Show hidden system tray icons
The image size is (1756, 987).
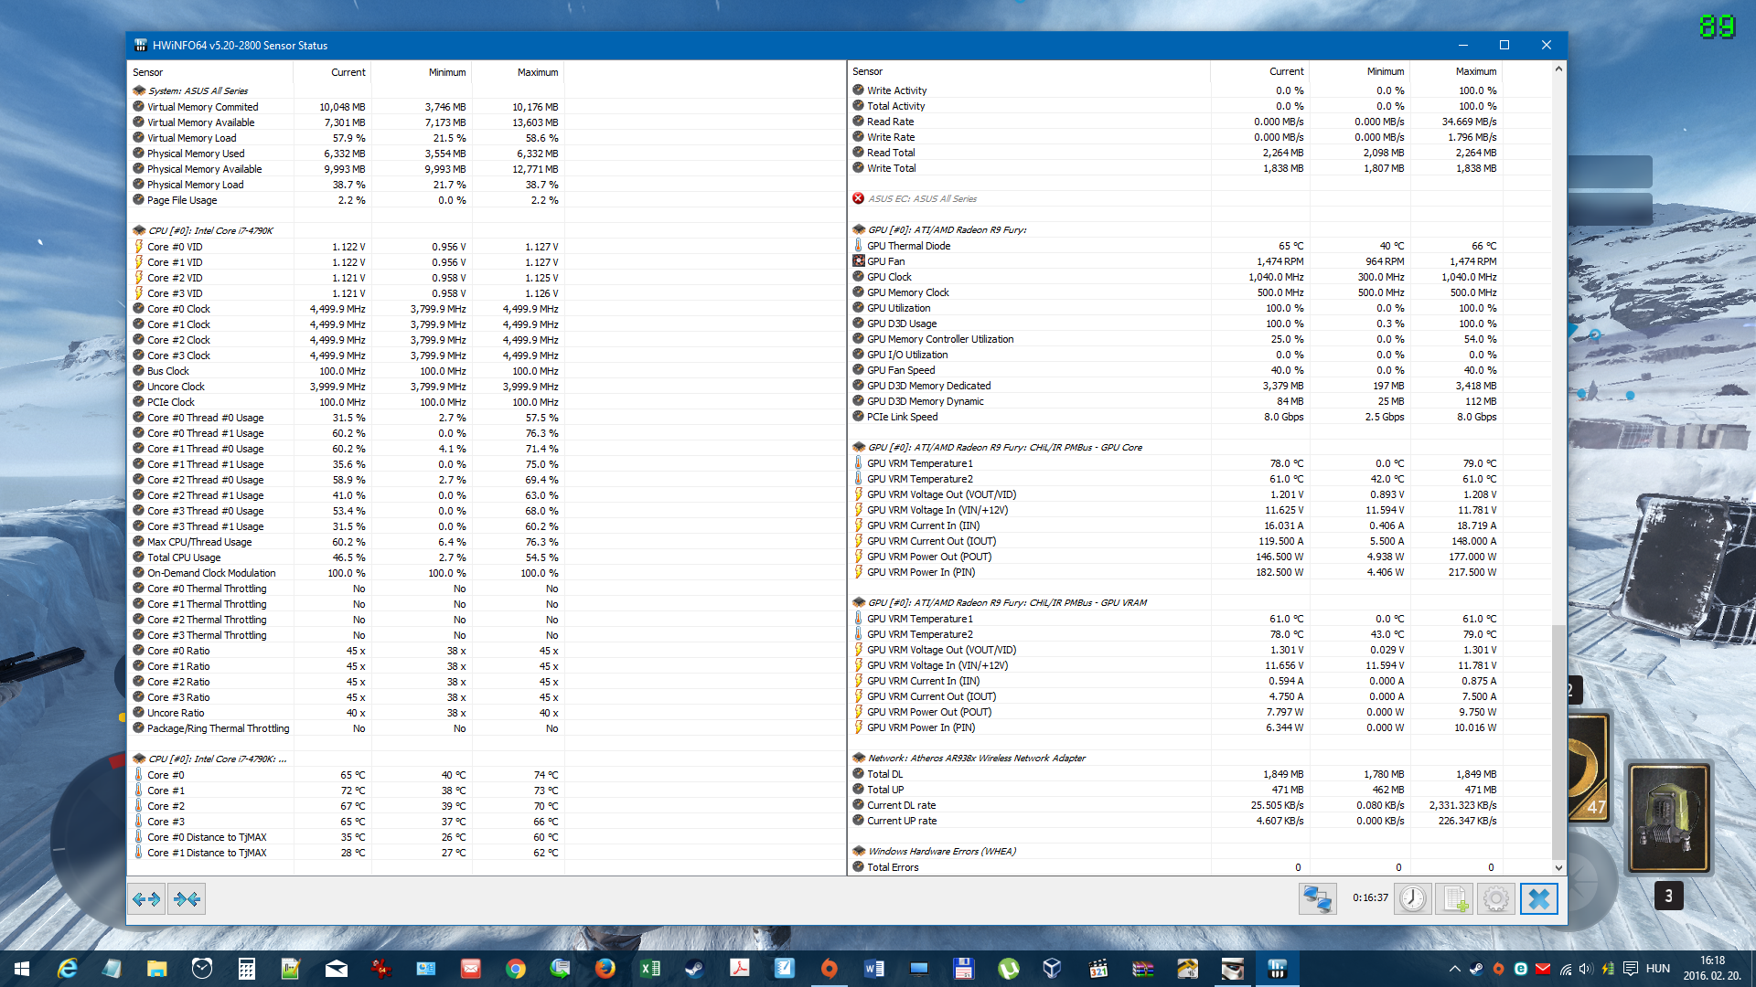click(x=1454, y=969)
